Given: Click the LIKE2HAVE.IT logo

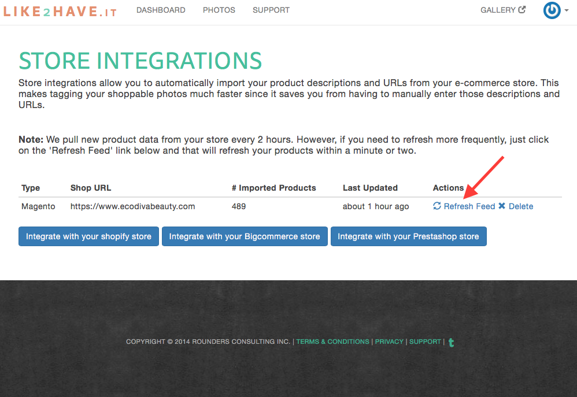Looking at the screenshot, I should (60, 11).
